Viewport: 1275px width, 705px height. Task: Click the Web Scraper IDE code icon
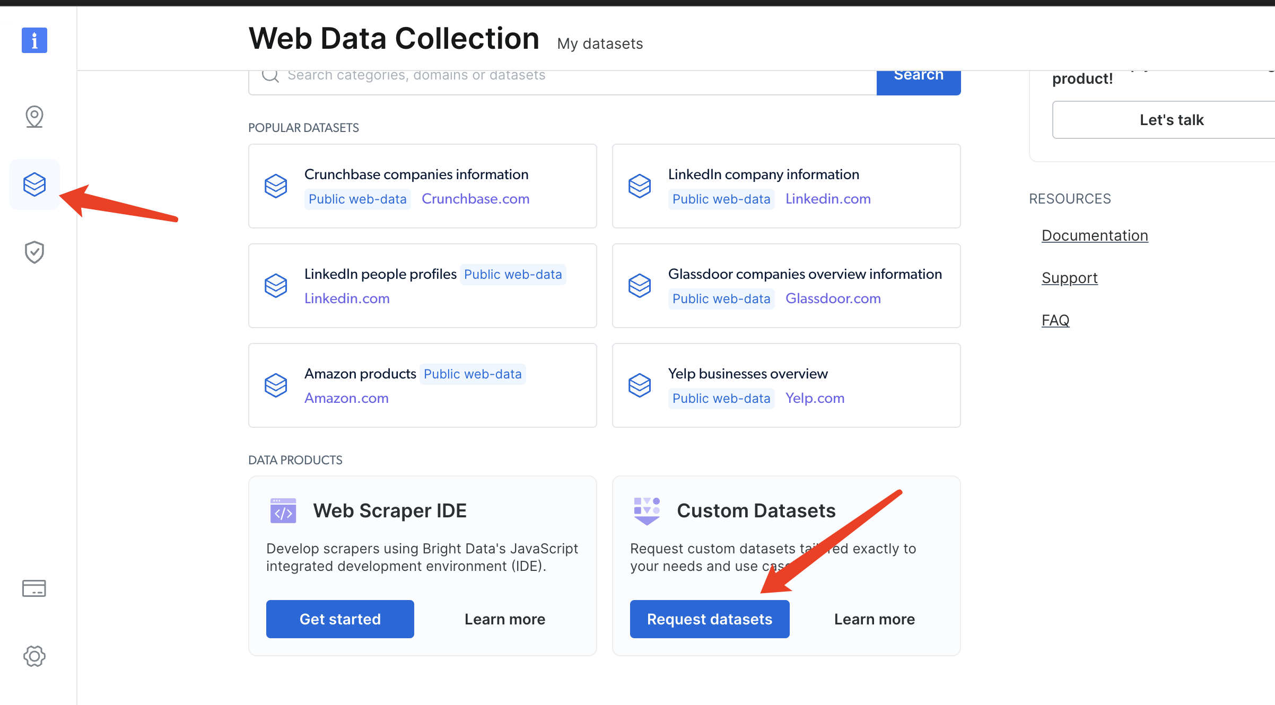click(x=283, y=510)
